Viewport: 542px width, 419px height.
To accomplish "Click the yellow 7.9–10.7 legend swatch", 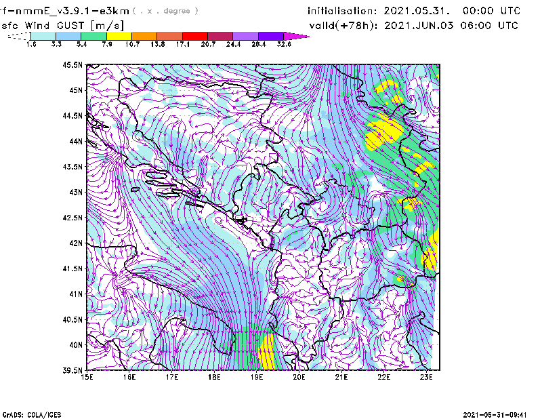I will click(x=119, y=36).
